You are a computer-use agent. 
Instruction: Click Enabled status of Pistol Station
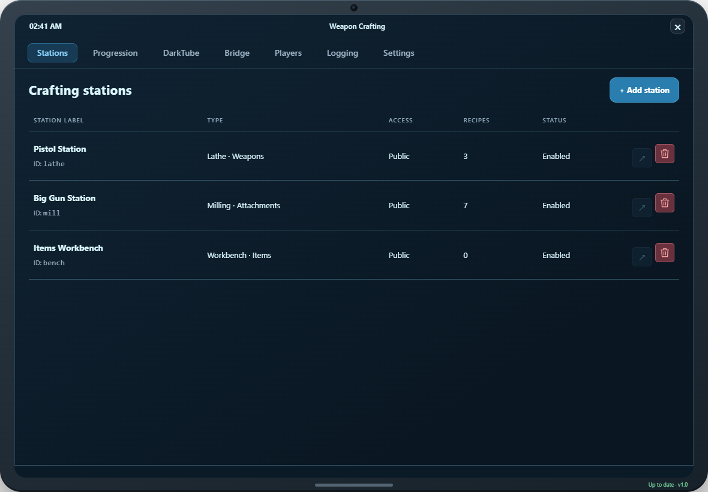(x=556, y=156)
